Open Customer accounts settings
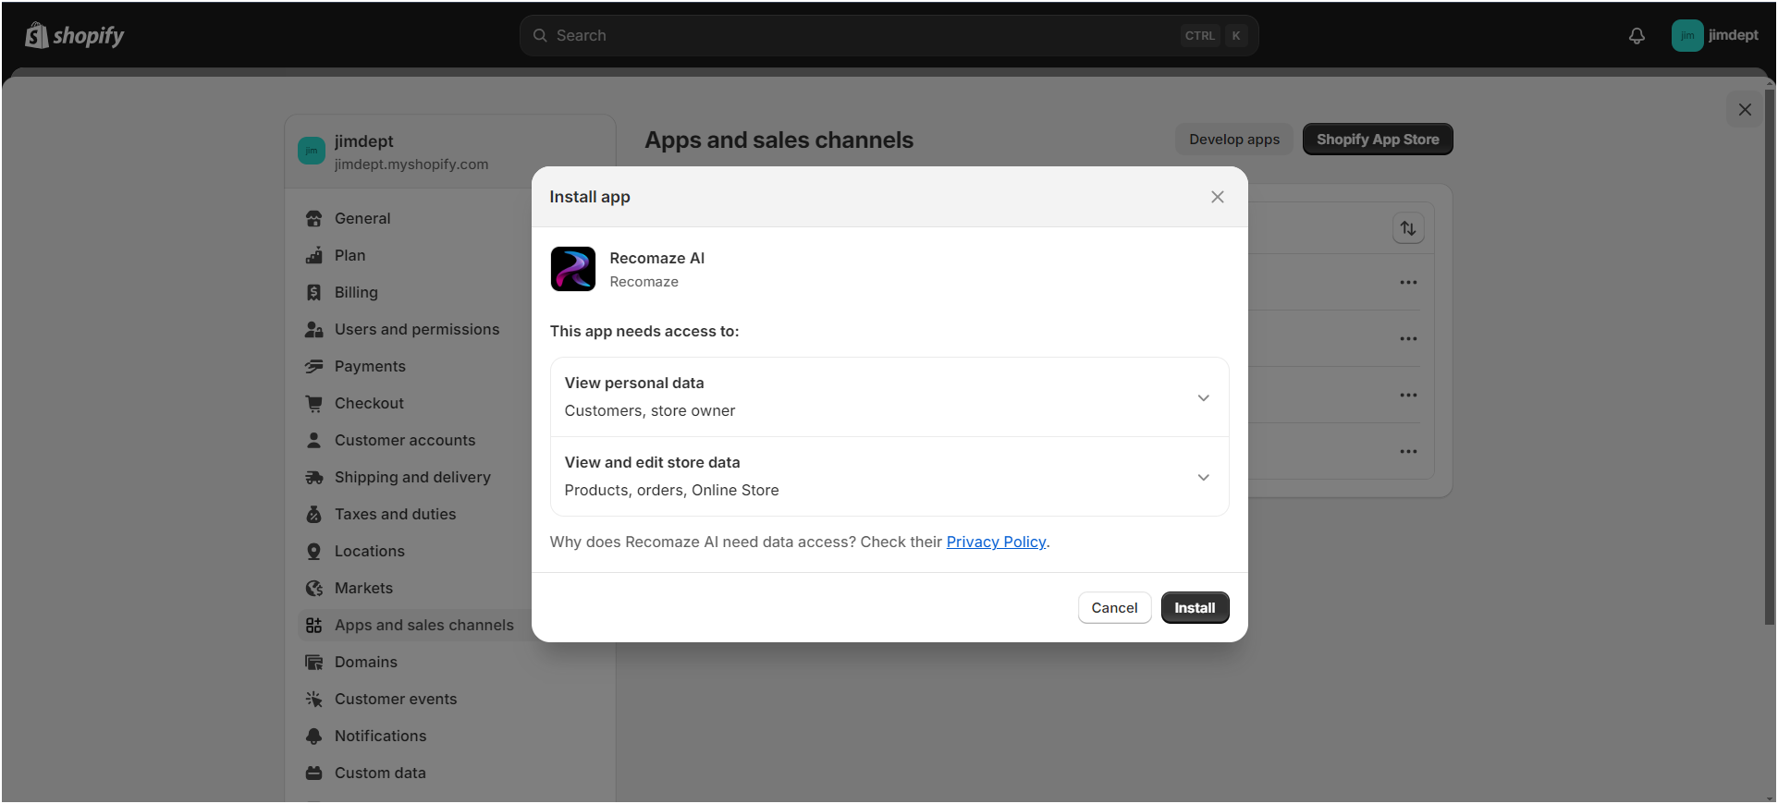This screenshot has height=804, width=1778. pos(405,440)
